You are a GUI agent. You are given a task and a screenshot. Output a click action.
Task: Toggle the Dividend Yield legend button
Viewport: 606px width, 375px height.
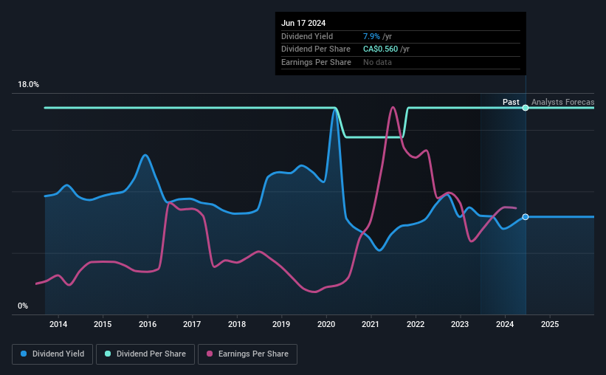52,354
